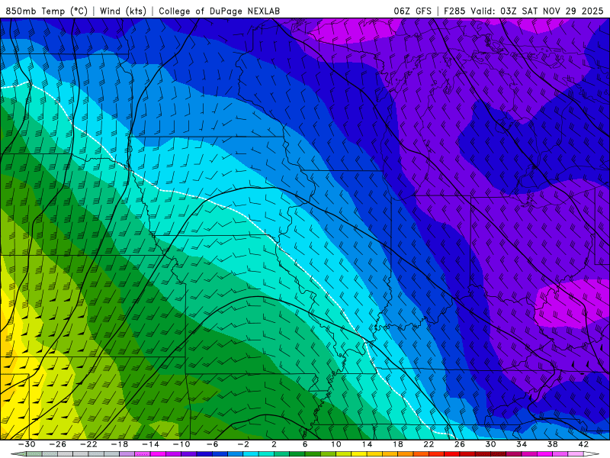Click the -26 label on the color scale
Image resolution: width=610 pixels, height=458 pixels.
pyautogui.click(x=58, y=444)
